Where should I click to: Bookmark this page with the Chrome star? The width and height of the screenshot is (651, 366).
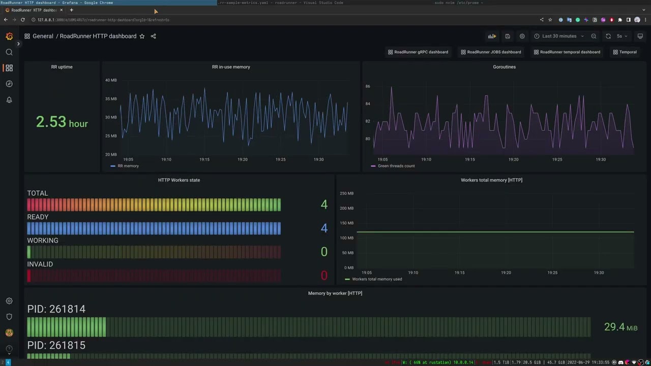pyautogui.click(x=550, y=20)
